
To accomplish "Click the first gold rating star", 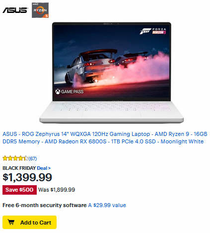I will (5, 158).
